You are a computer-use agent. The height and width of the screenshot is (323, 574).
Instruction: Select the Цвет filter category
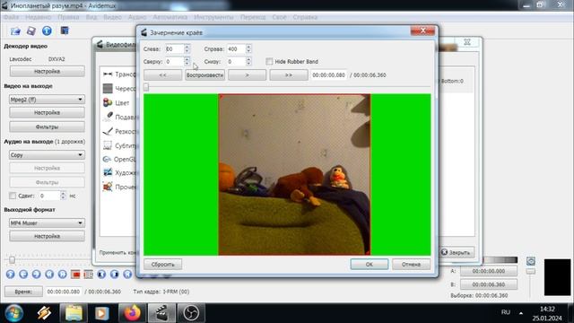coord(117,103)
